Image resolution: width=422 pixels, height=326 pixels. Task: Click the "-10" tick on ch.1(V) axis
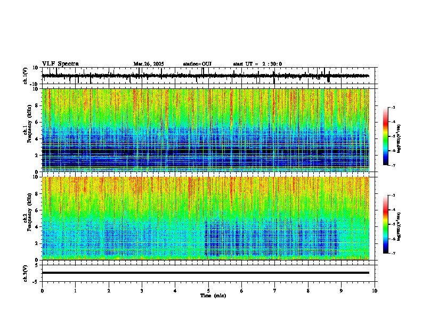35,84
